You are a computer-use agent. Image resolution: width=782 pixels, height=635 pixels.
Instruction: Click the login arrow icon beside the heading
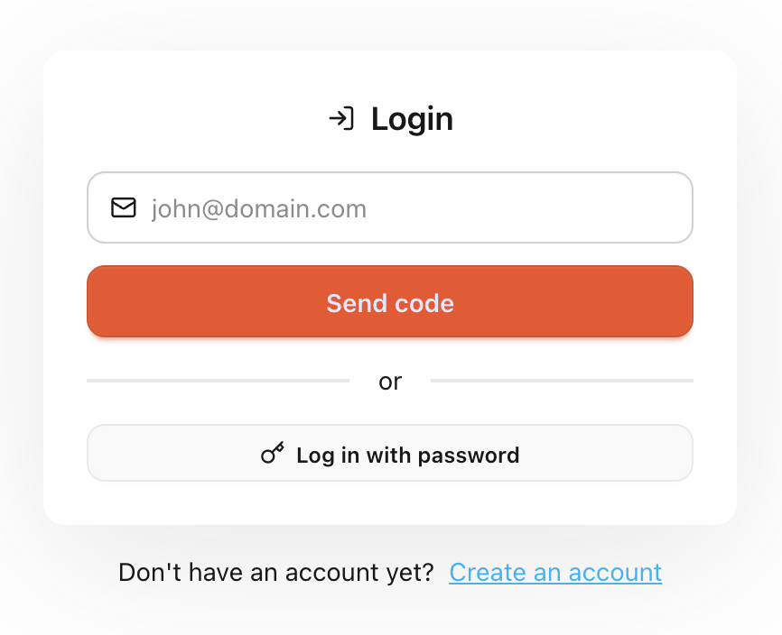(x=340, y=119)
